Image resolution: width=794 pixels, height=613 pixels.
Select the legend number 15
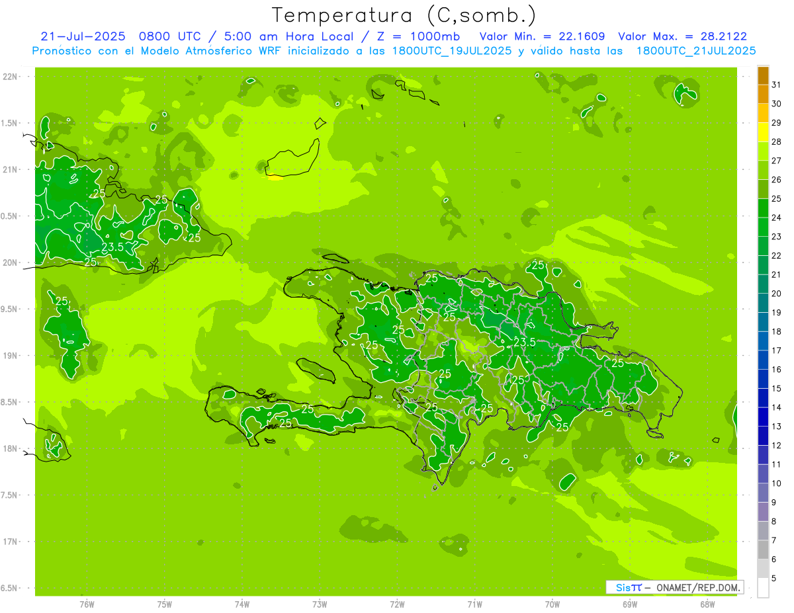click(x=776, y=388)
